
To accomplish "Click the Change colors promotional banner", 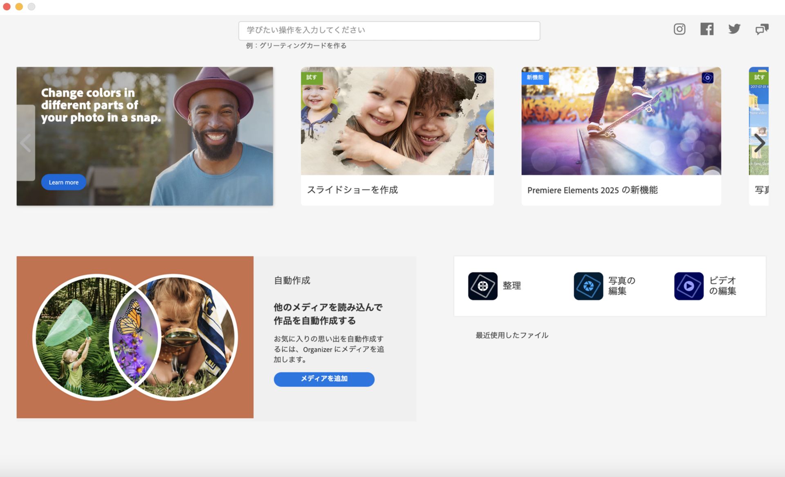I will point(145,136).
